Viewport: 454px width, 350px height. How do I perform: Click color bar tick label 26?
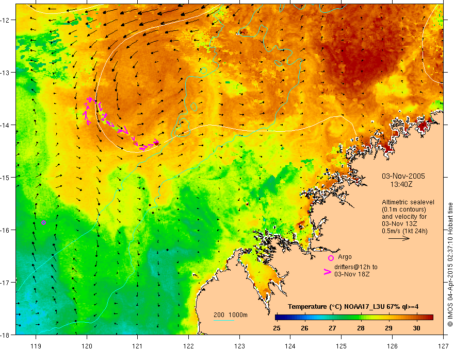[304, 328]
